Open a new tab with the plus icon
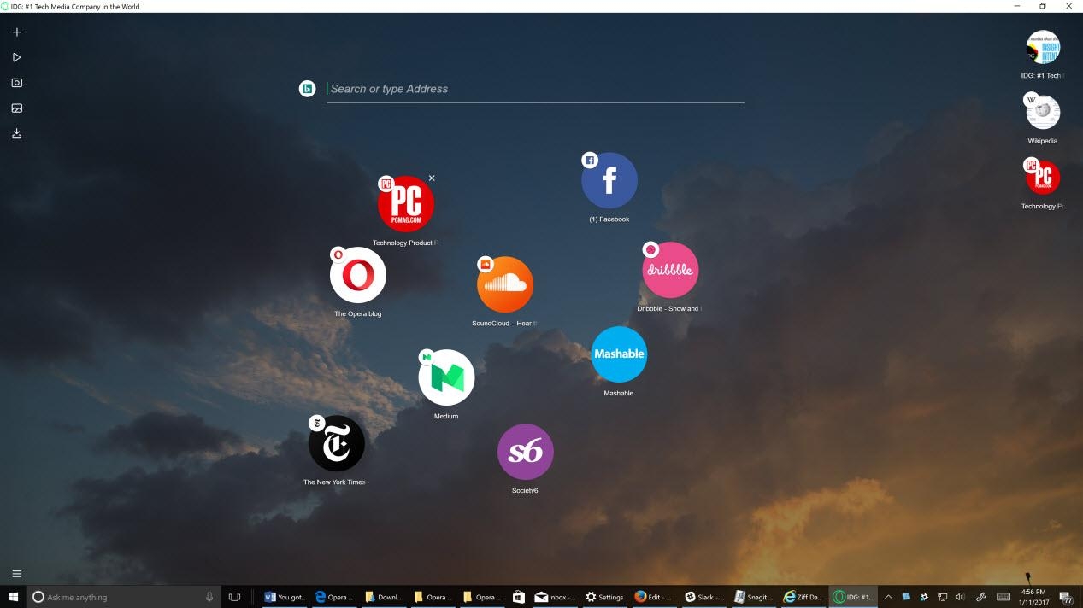Image resolution: width=1083 pixels, height=608 pixels. (x=16, y=32)
